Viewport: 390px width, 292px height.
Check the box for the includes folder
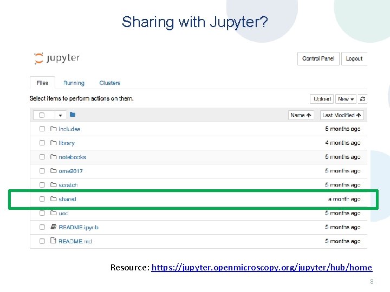point(42,129)
